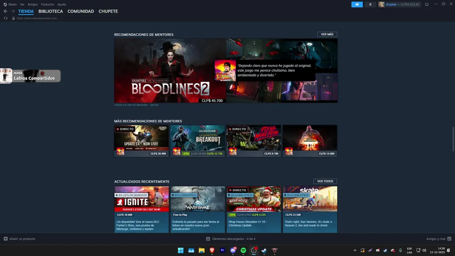The width and height of the screenshot is (455, 256).
Task: Open the clock showing 14:26
Action: (x=437, y=250)
